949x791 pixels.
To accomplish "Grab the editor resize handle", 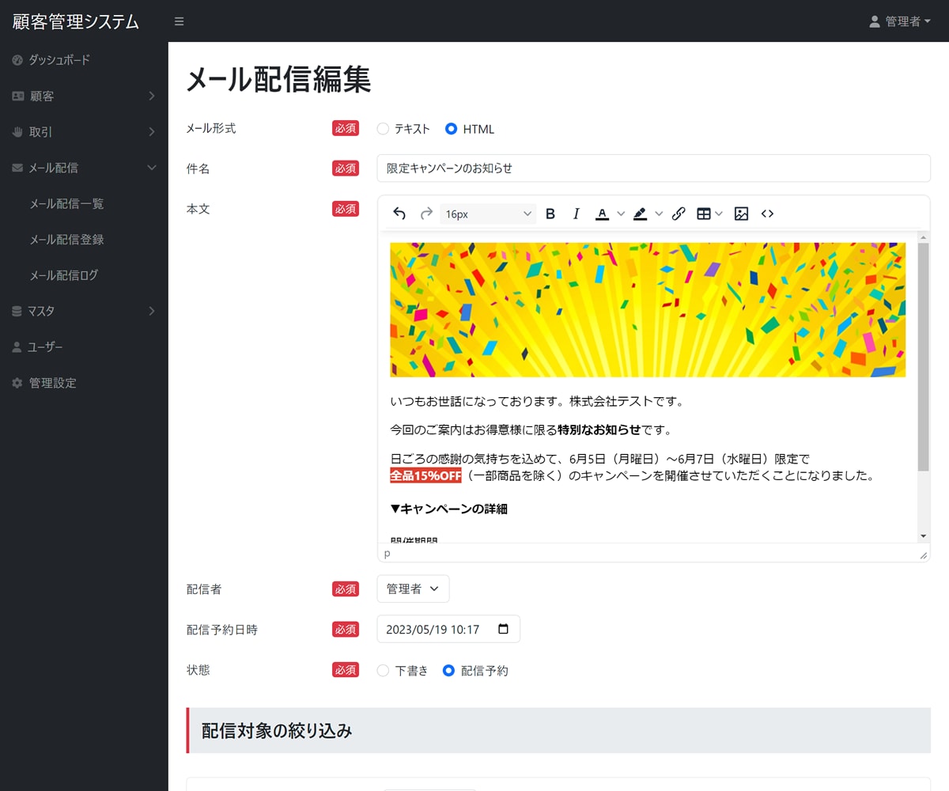I will (923, 555).
